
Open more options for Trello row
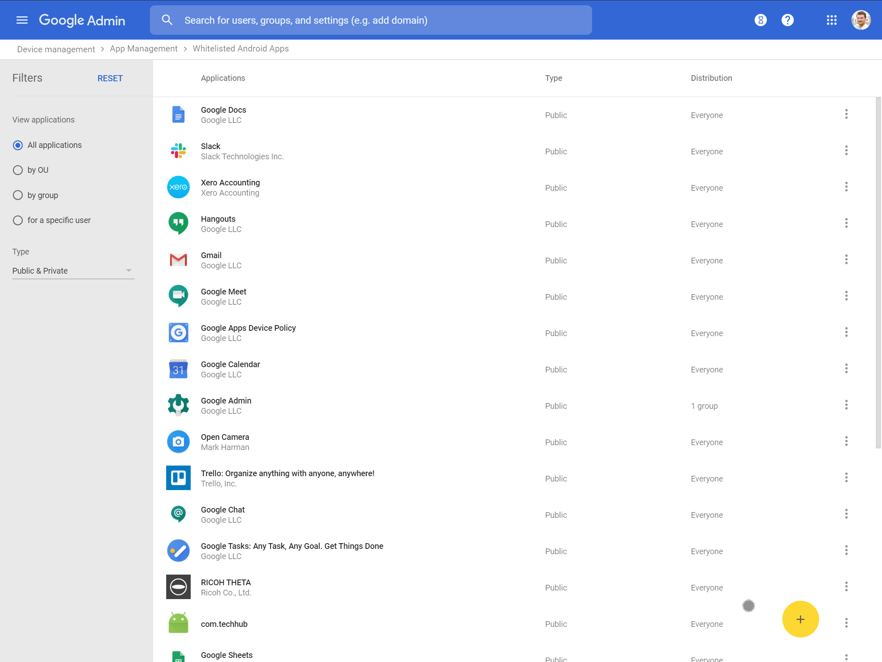(846, 477)
